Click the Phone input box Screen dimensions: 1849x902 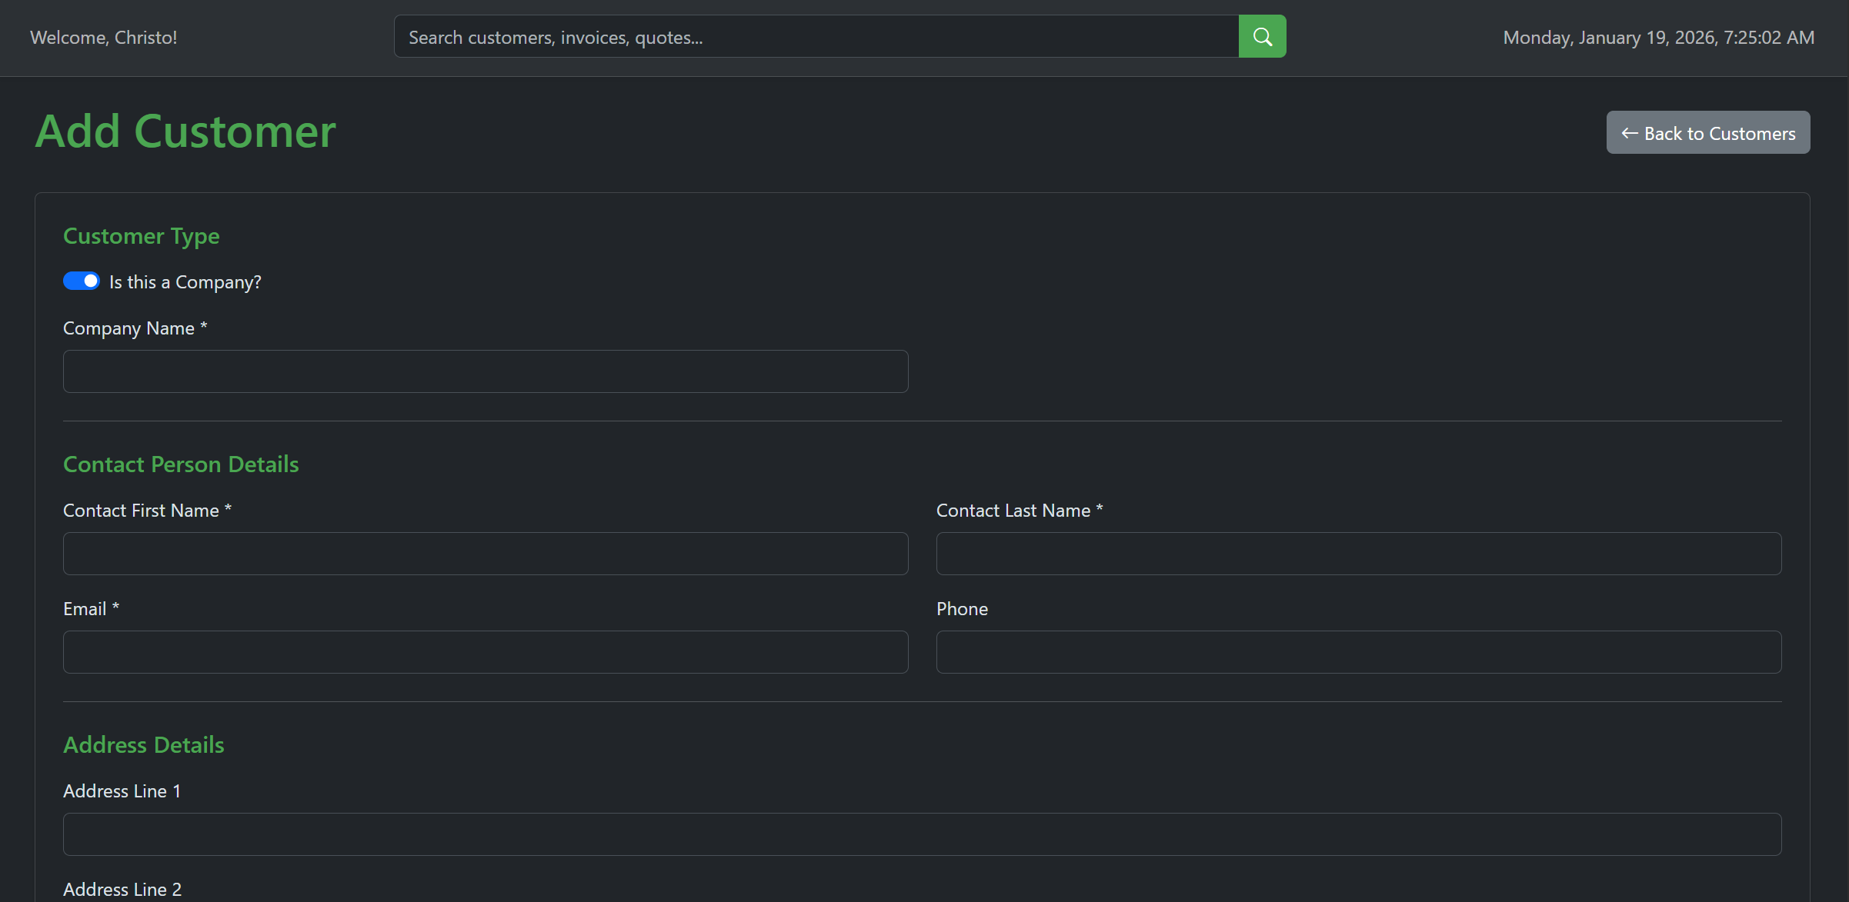click(x=1358, y=652)
